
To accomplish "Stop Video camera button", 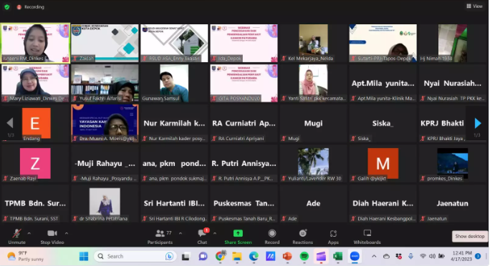I will point(52,237).
